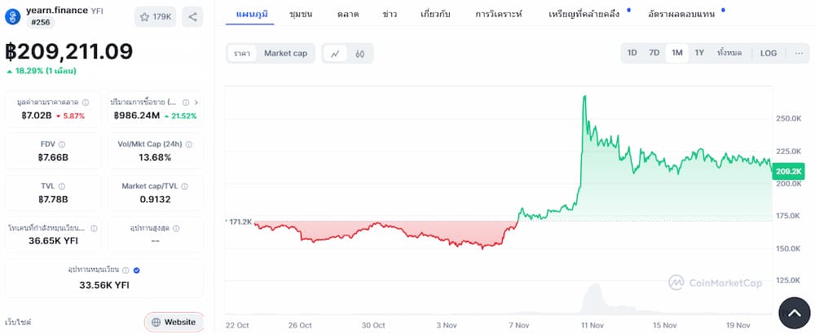This screenshot has height=334, width=815.
Task: Show info icon for อุปทานสูงสุด
Action: [x=176, y=228]
